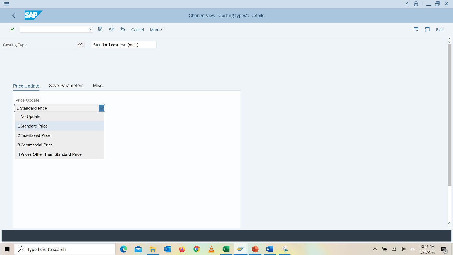The width and height of the screenshot is (453, 255).
Task: Click the undo arrow toolbar icon
Action: pyautogui.click(x=122, y=29)
